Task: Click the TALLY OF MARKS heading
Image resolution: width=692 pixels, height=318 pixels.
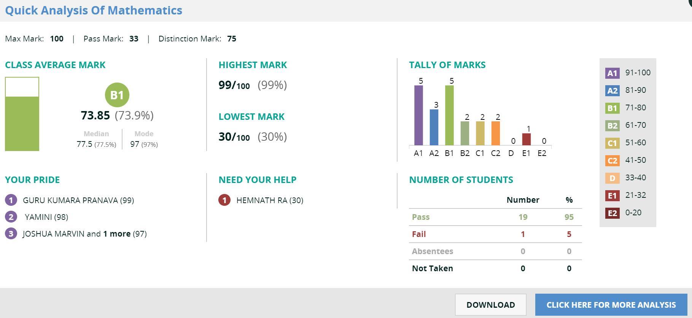Action: point(447,65)
